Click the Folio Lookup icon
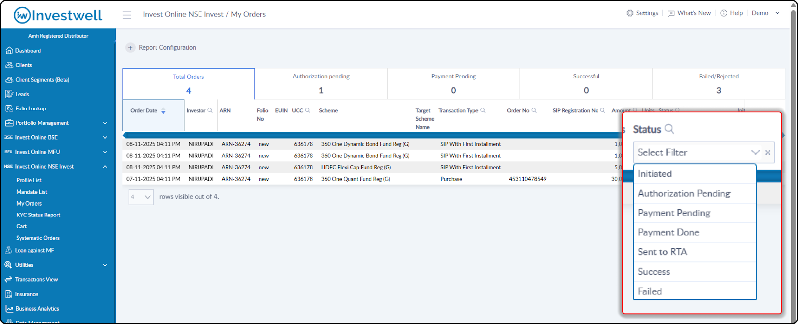Screen dimensions: 798x324 (x=9, y=108)
